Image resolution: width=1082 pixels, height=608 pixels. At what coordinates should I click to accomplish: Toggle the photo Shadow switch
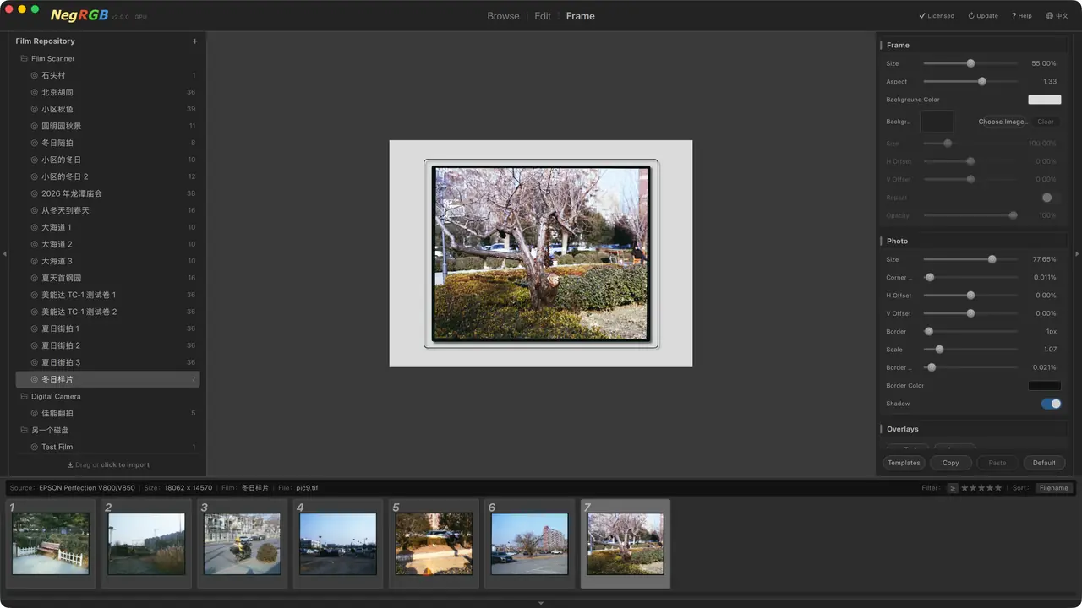tap(1052, 404)
